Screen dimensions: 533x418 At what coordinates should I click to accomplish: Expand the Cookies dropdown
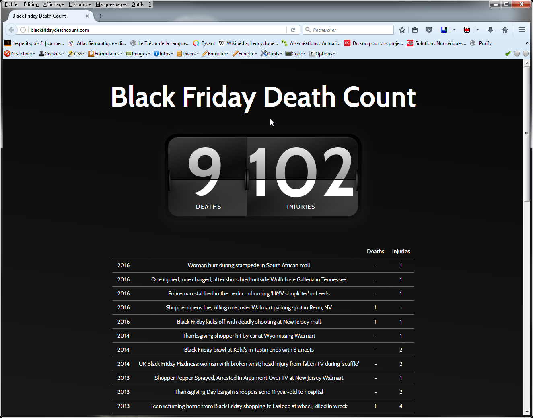(x=51, y=53)
